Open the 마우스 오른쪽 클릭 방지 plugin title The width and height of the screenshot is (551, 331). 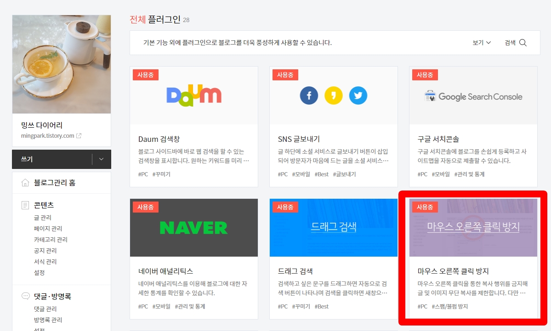[453, 271]
